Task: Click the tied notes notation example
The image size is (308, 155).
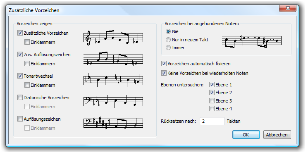Action: pos(252,41)
